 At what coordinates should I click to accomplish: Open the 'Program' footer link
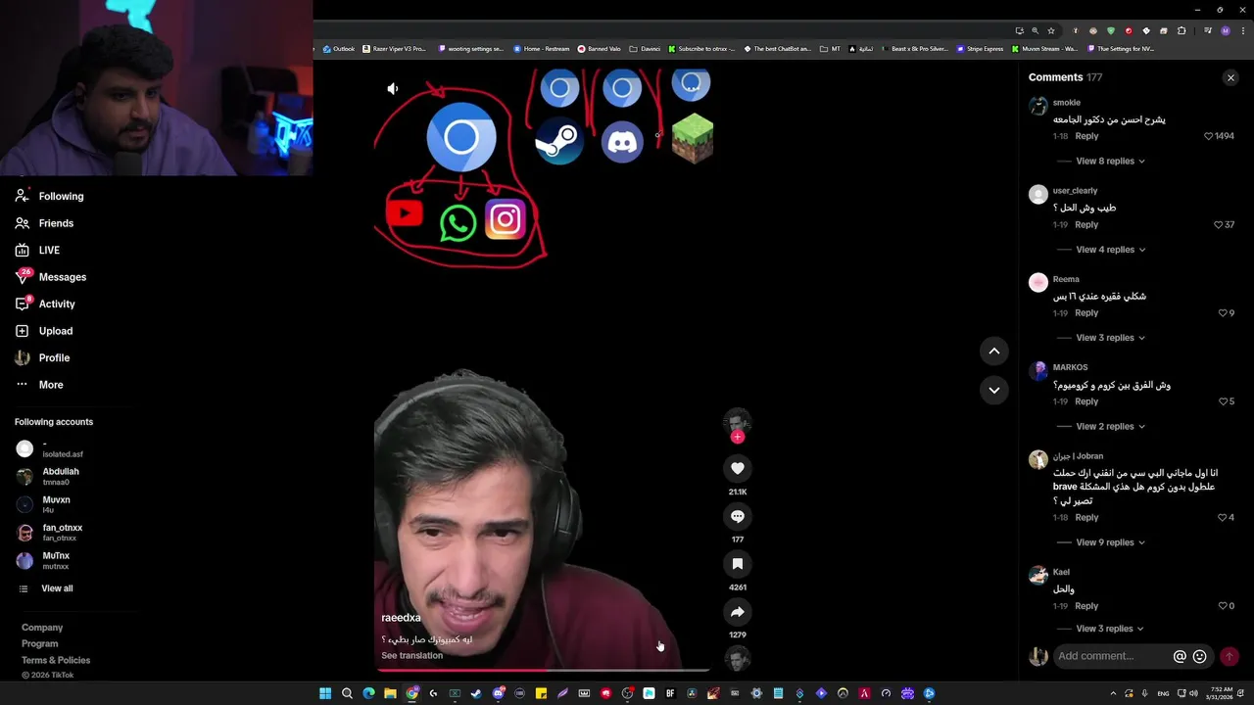(x=40, y=643)
